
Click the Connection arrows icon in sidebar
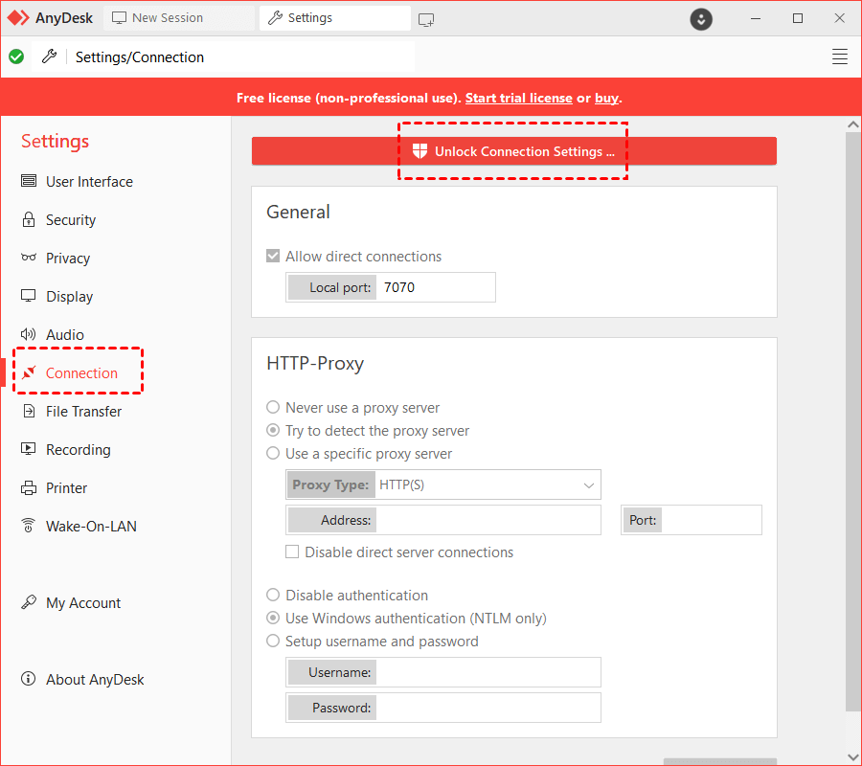click(x=29, y=372)
